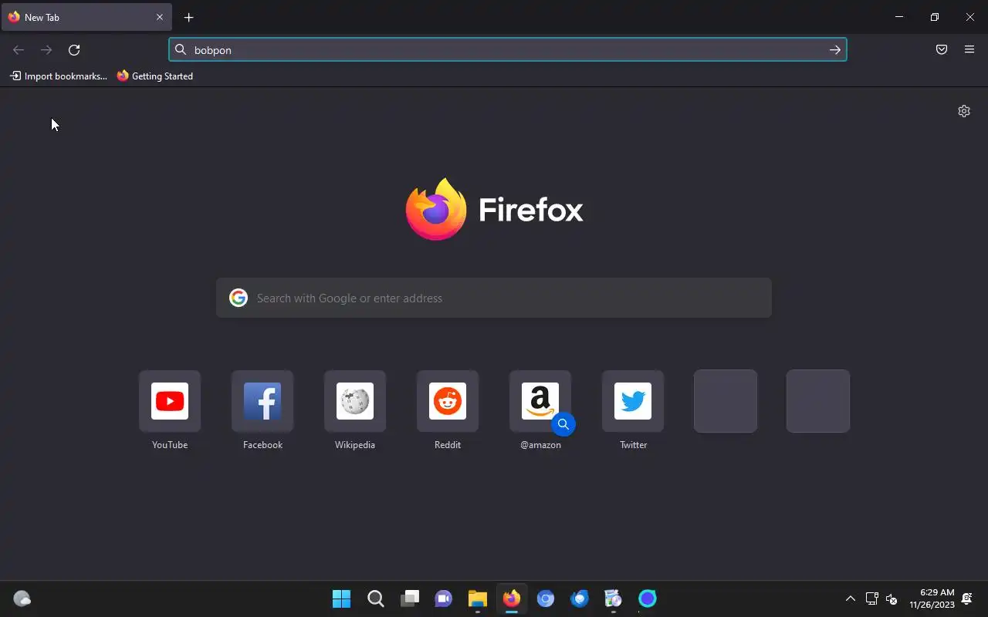This screenshot has width=988, height=617.
Task: Click muted volume tray icon
Action: (x=892, y=598)
